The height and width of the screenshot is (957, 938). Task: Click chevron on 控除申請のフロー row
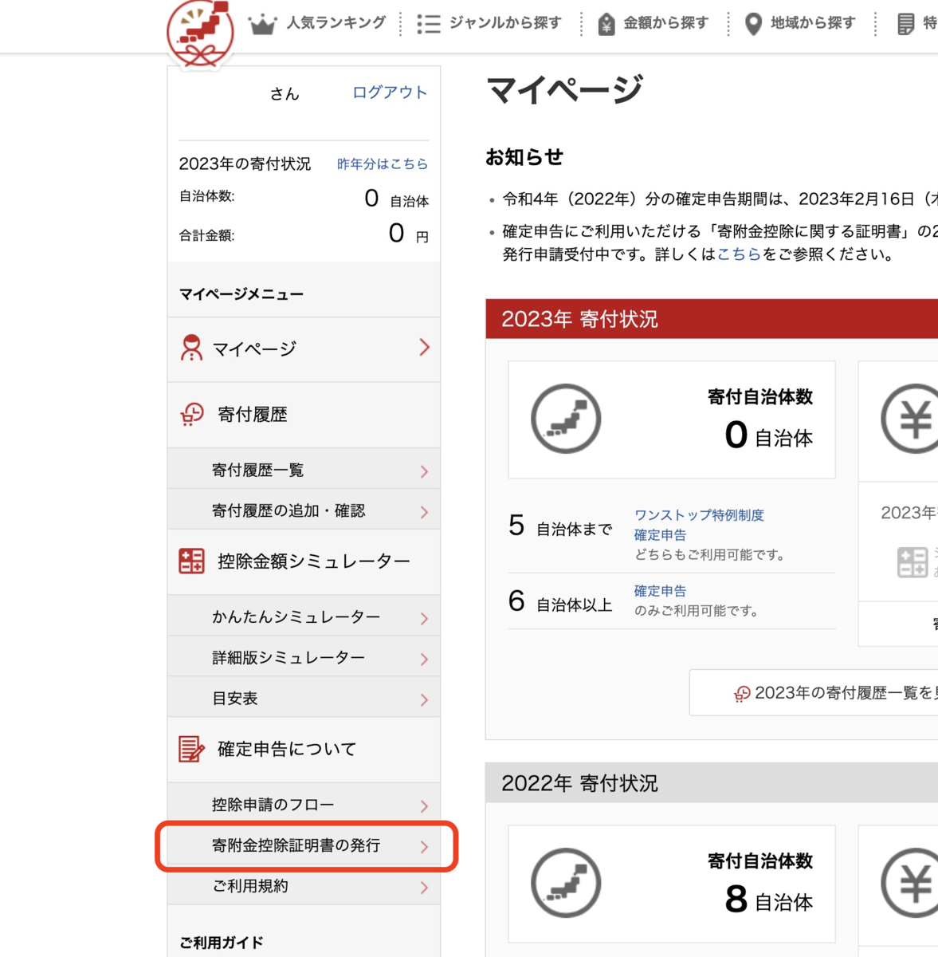(424, 807)
